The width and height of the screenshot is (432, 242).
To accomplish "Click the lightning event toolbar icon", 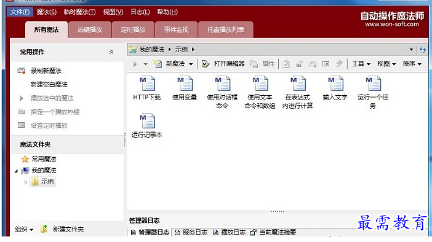I will point(340,64).
